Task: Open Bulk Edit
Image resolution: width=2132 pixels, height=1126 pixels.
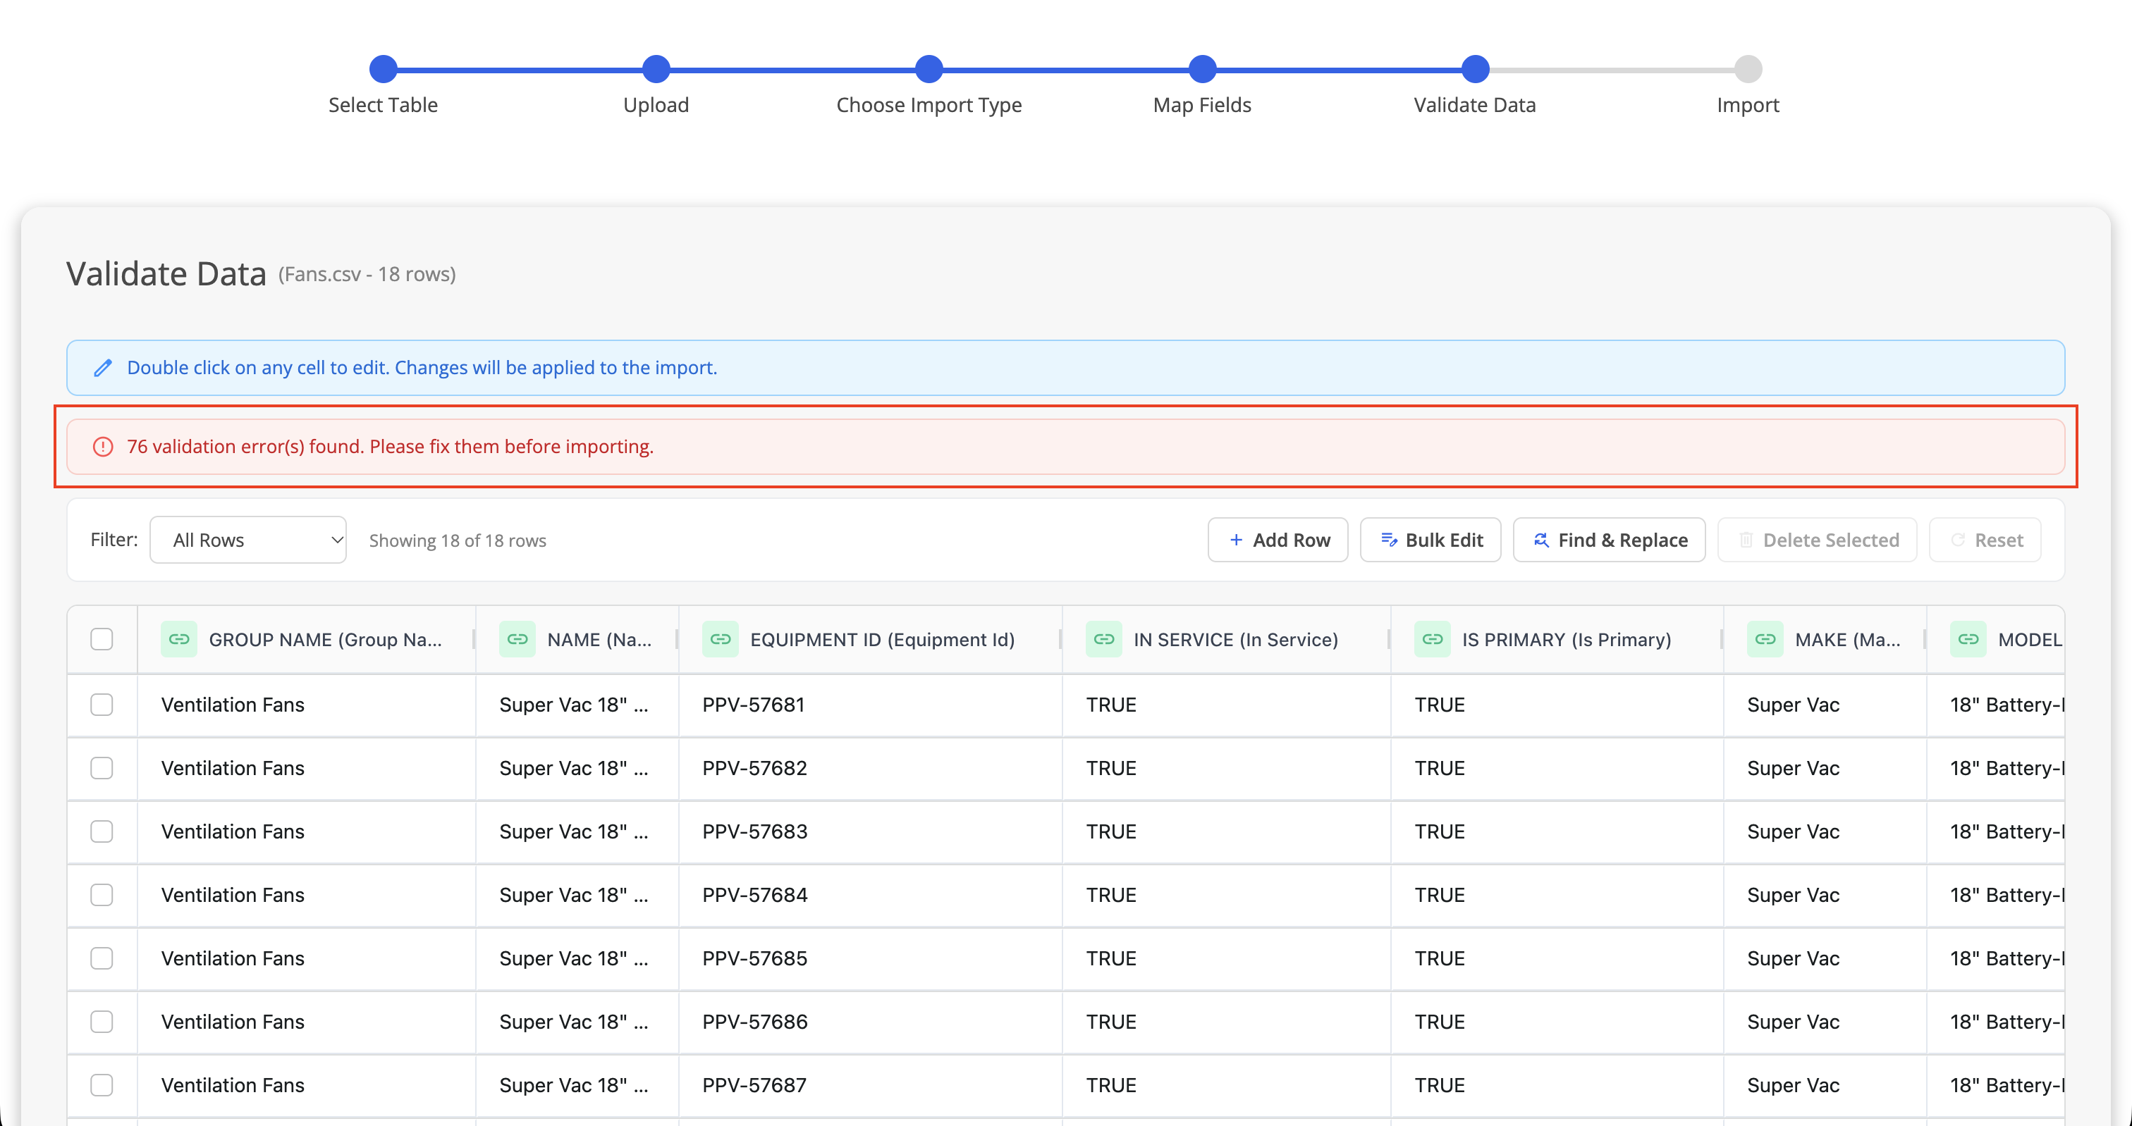Action: pyautogui.click(x=1430, y=540)
